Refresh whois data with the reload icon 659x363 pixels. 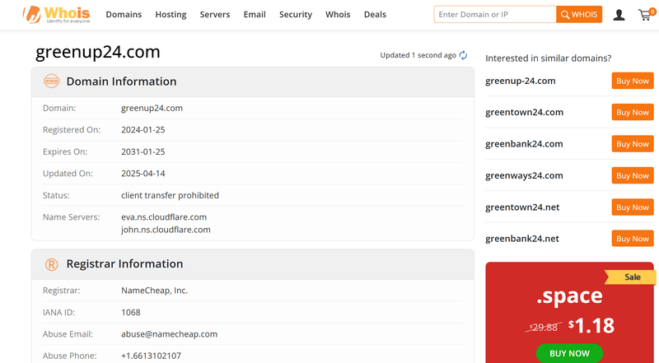click(x=463, y=55)
